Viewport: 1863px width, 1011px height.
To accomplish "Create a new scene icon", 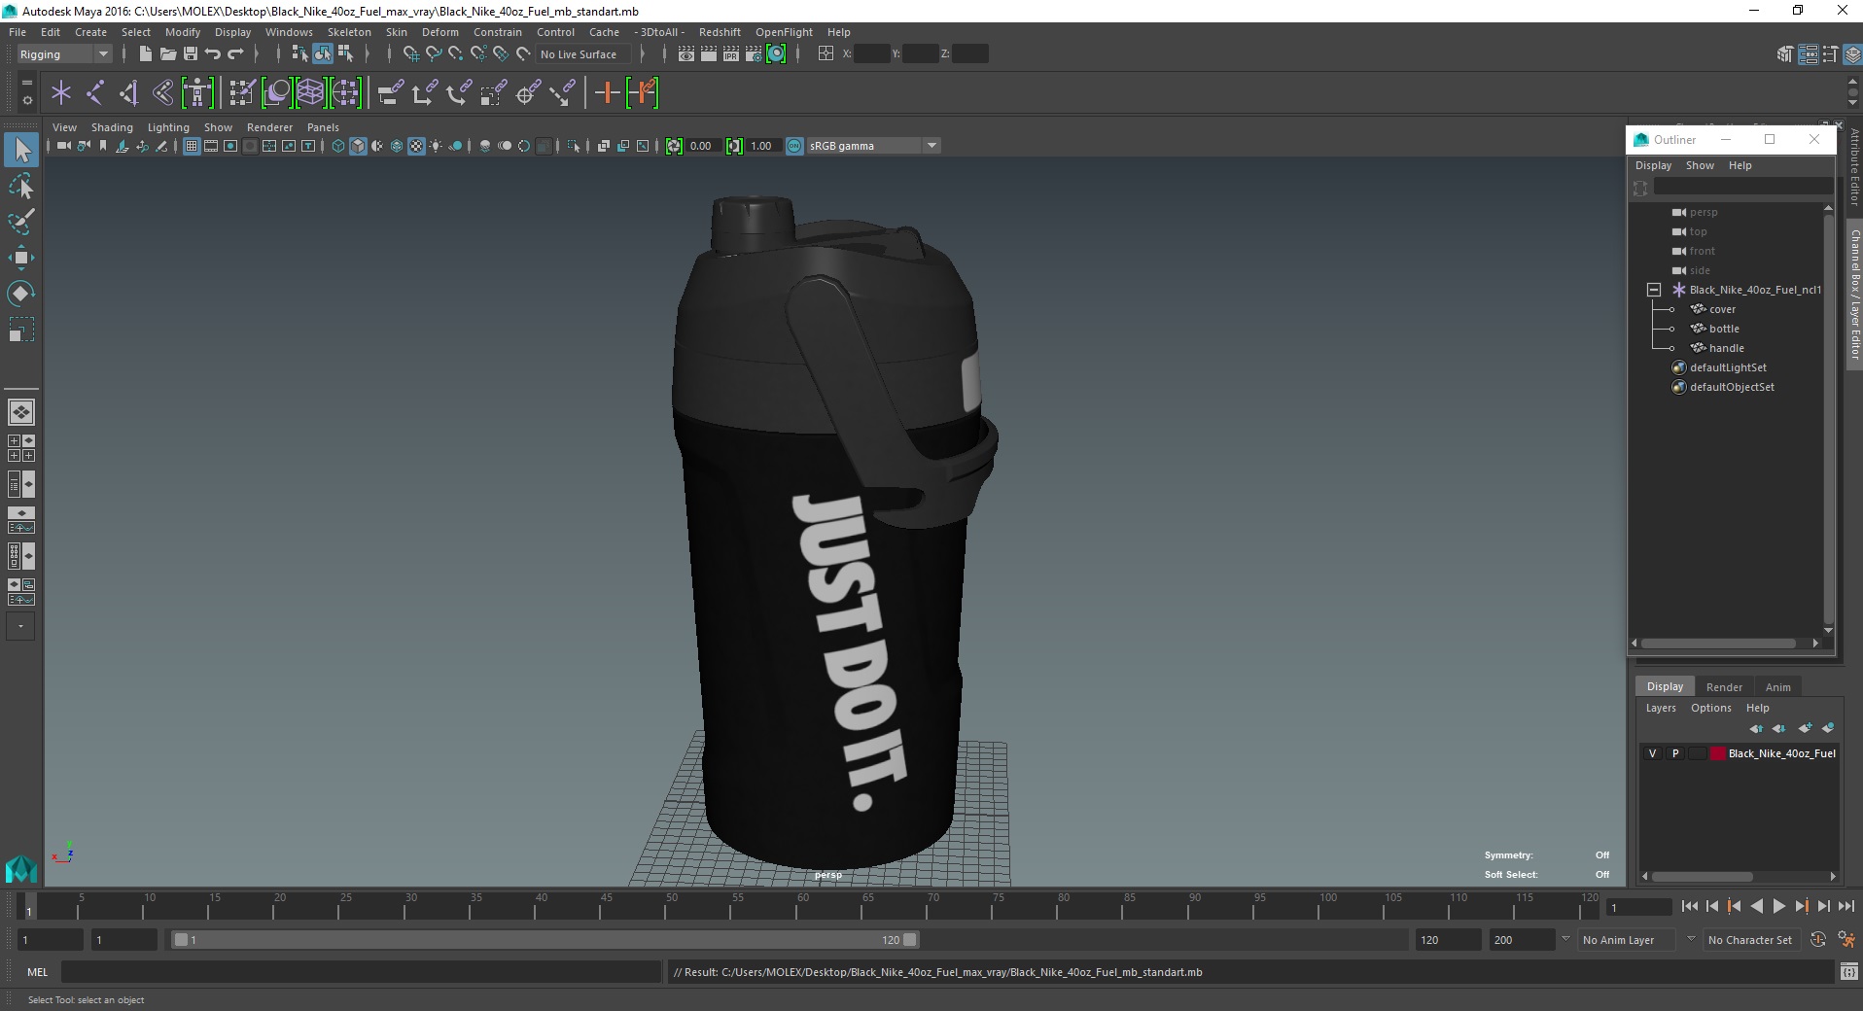I will [x=145, y=54].
